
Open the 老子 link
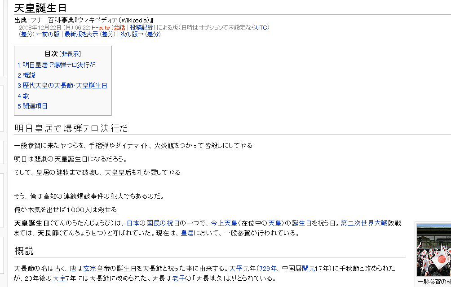178,278
